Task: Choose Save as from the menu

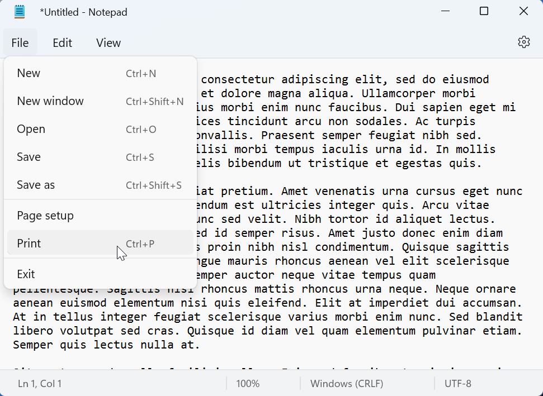Action: [x=36, y=185]
